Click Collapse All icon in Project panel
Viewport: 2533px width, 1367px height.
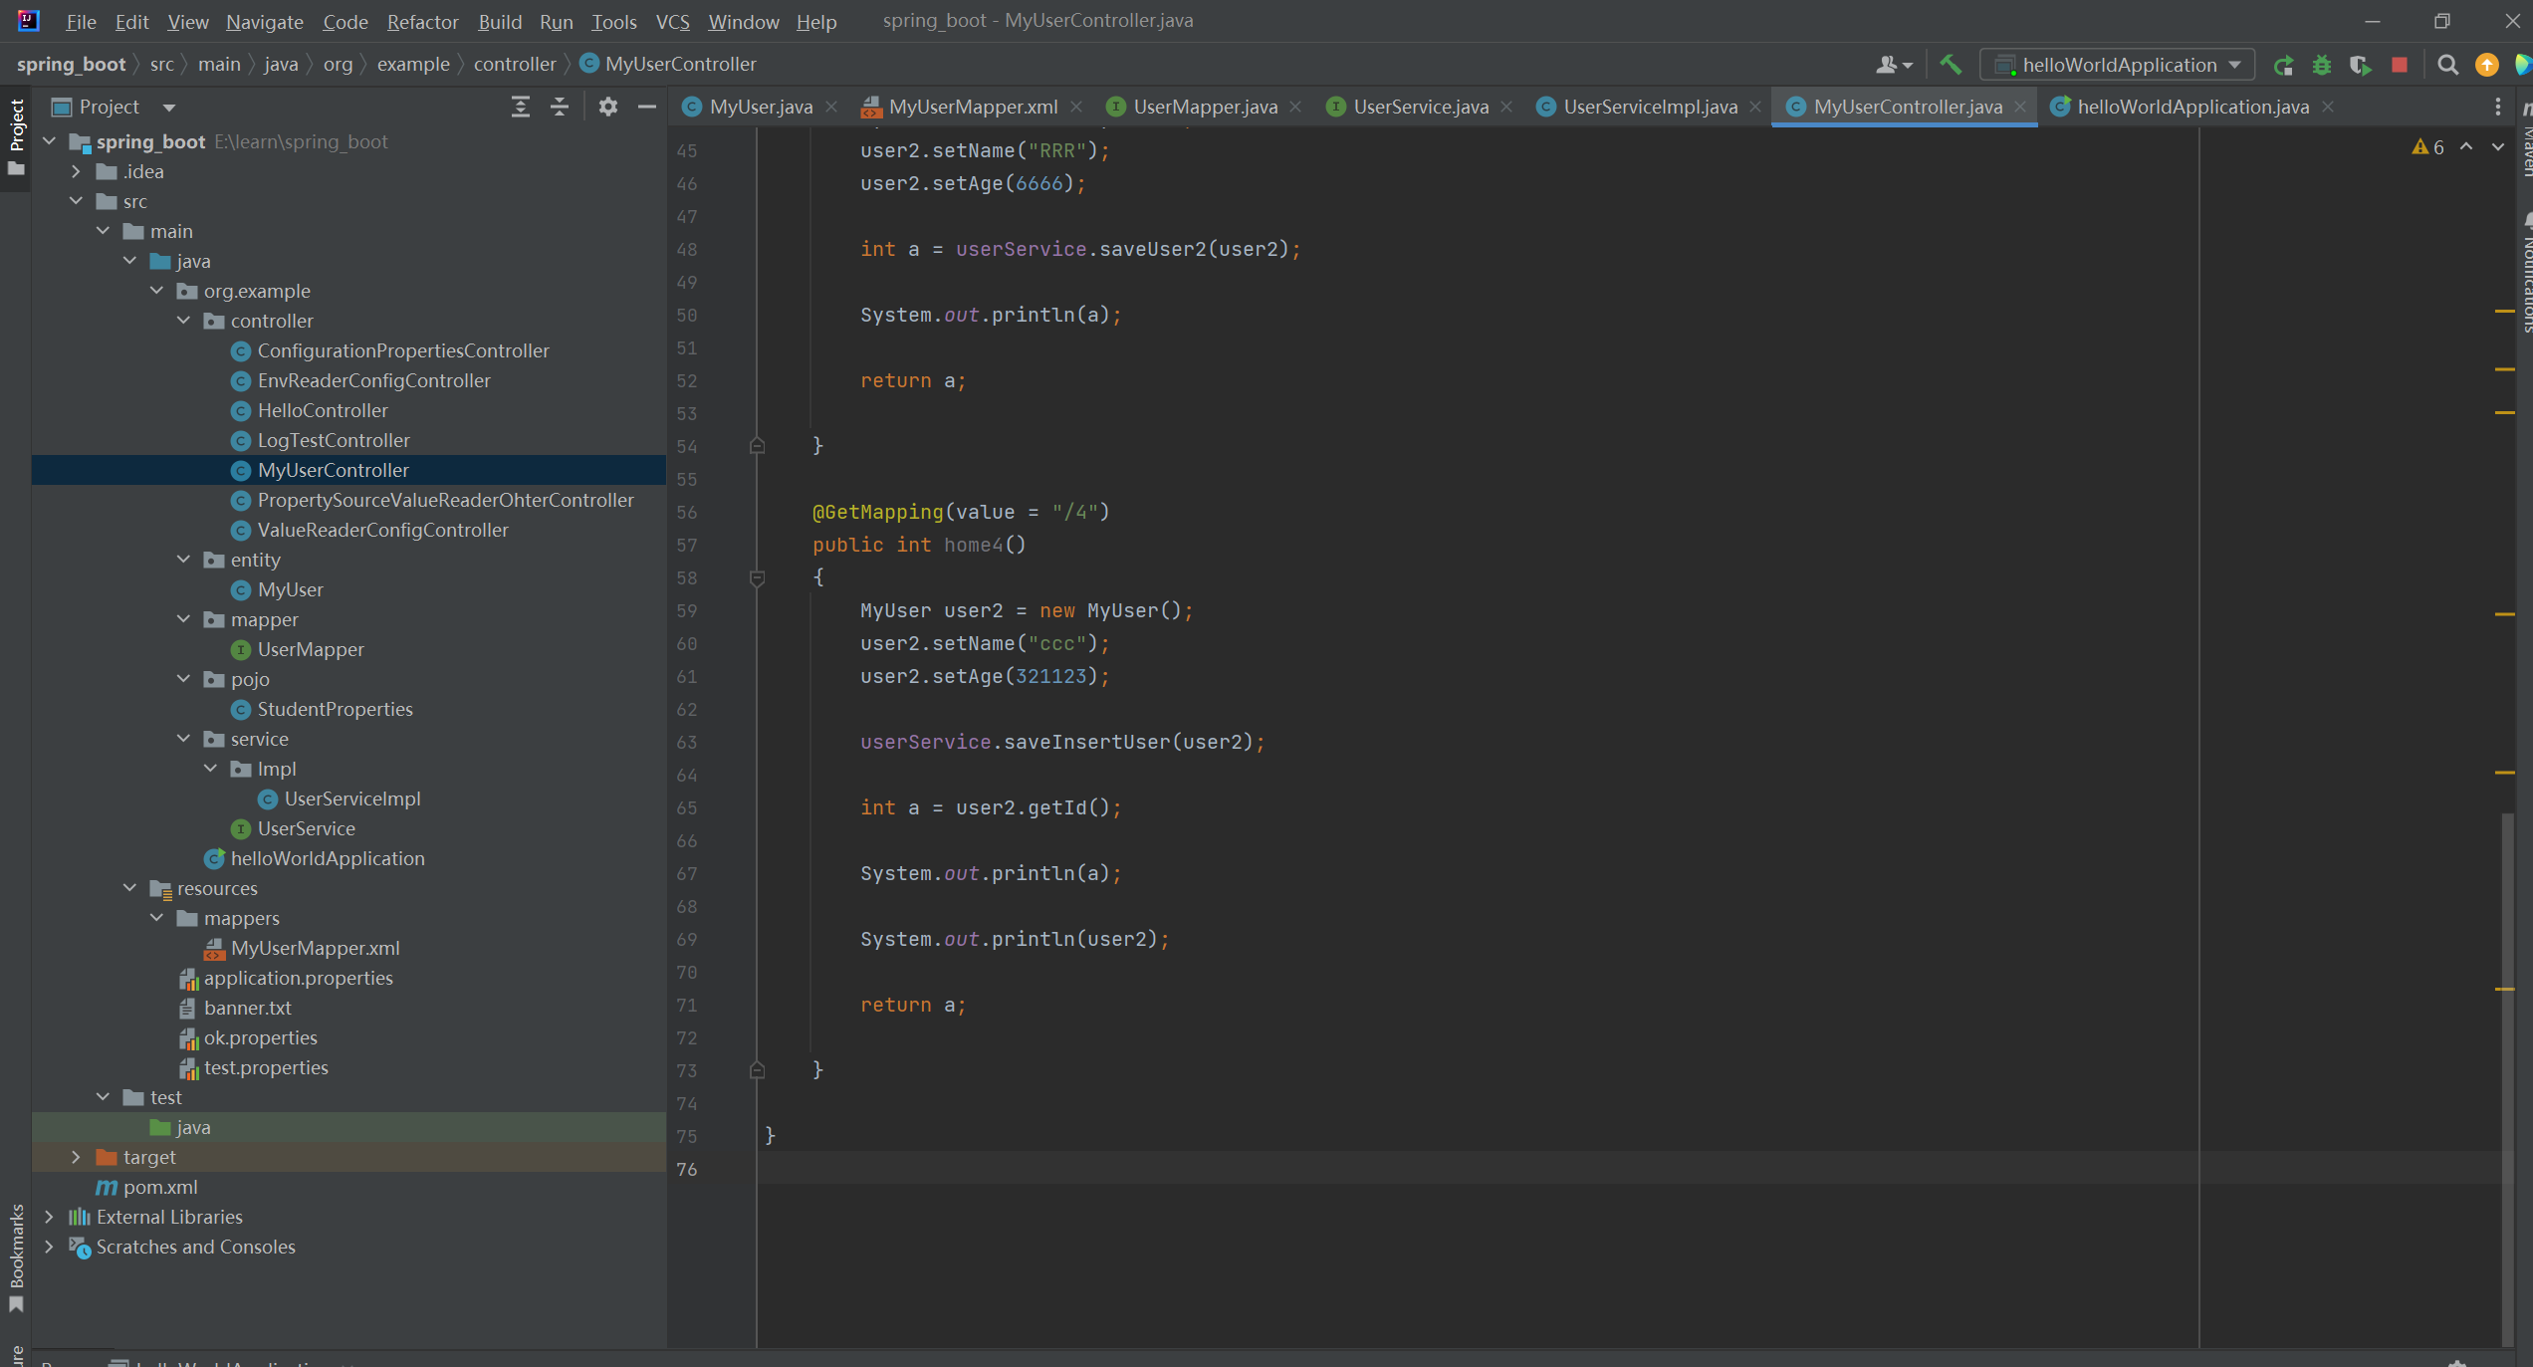point(560,107)
